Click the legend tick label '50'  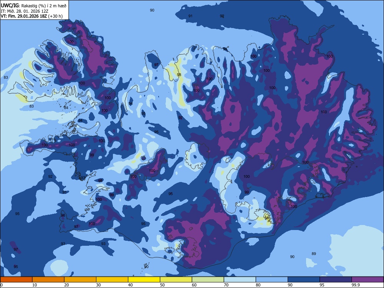[x=162, y=285]
